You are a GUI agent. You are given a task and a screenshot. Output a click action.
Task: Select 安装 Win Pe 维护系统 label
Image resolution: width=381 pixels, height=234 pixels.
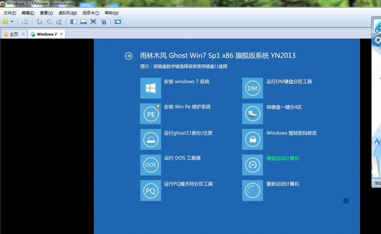click(187, 107)
